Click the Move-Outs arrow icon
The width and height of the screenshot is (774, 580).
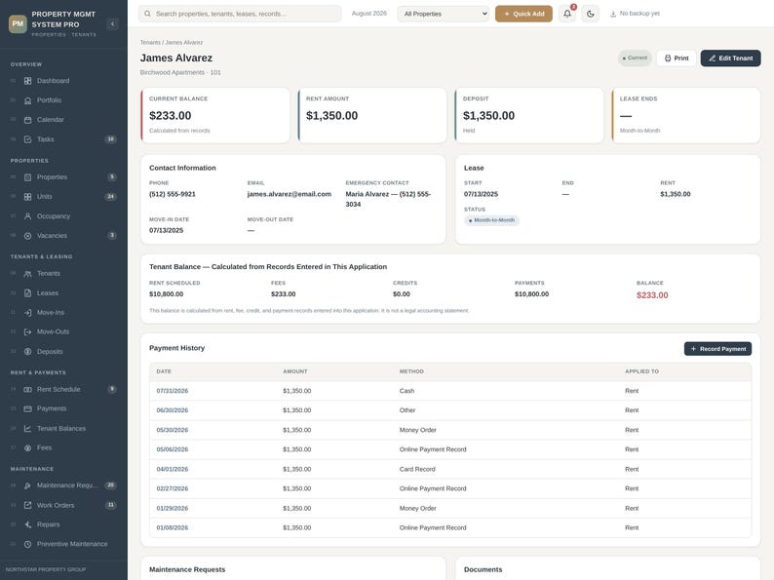pos(27,331)
